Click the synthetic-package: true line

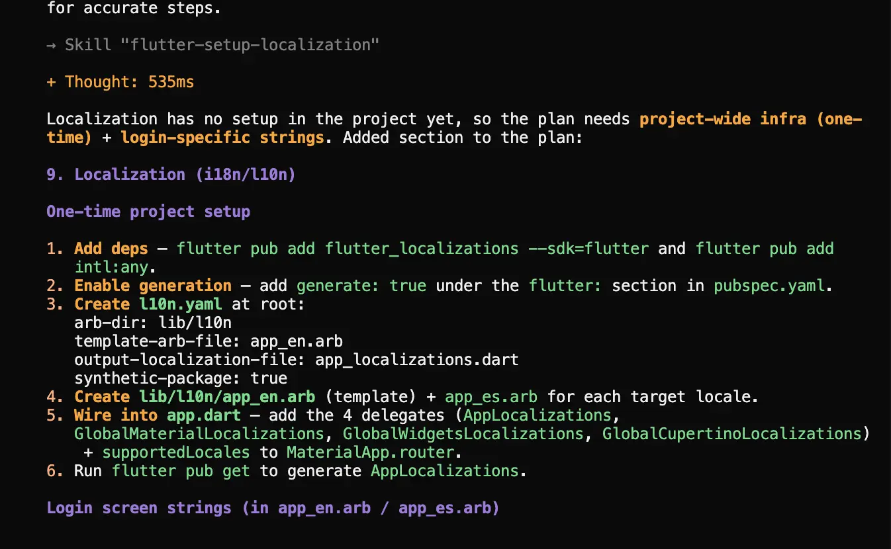181,378
